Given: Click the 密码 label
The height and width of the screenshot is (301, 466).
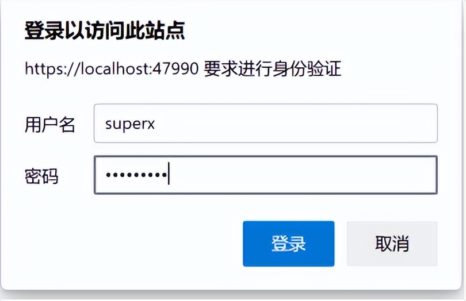Looking at the screenshot, I should [41, 176].
